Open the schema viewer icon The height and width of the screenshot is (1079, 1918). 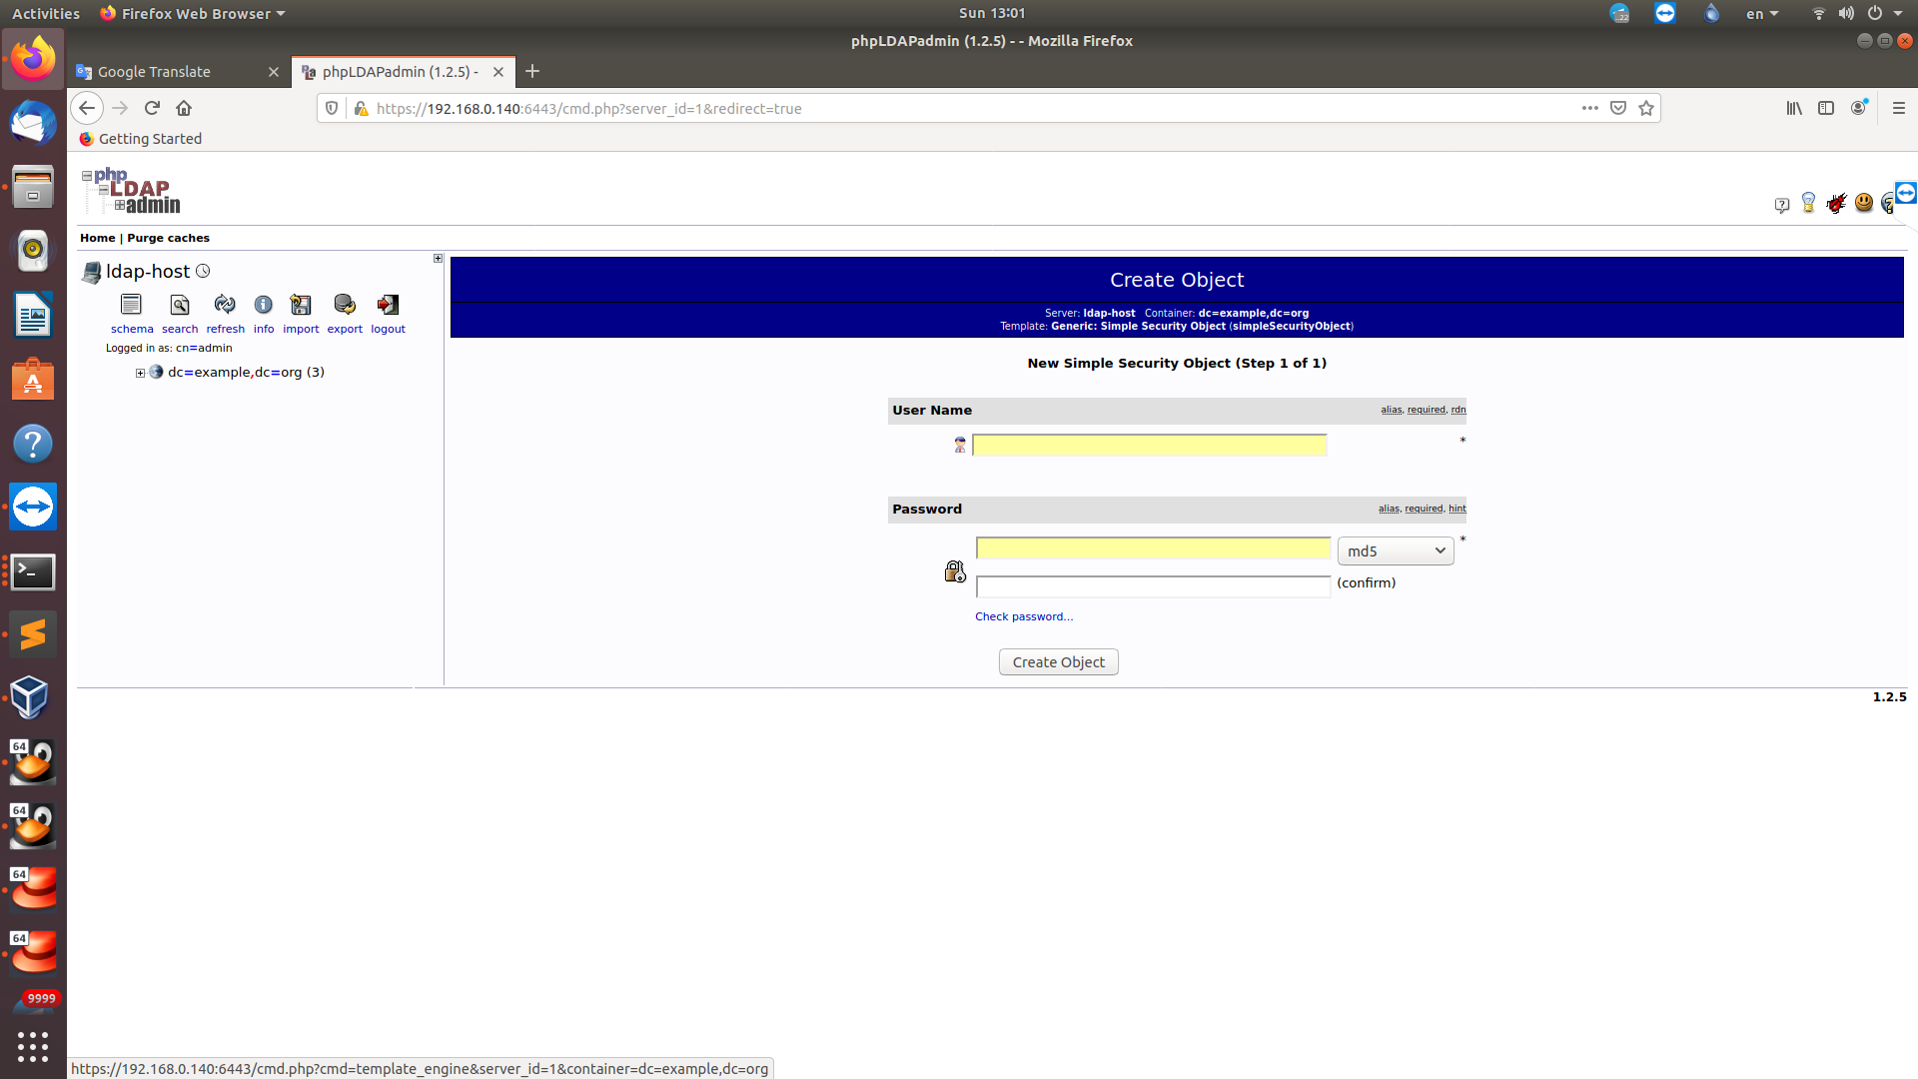[x=131, y=305]
